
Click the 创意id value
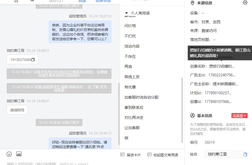(218, 102)
